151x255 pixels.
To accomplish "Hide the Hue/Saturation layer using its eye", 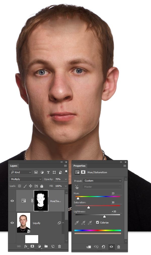I will tap(12, 201).
